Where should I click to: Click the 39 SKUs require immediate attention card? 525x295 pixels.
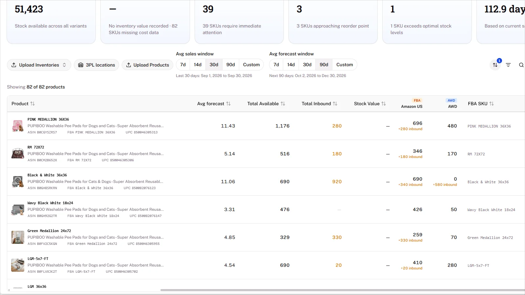click(x=239, y=22)
